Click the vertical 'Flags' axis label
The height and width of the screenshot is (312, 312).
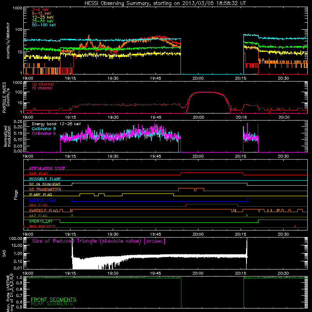[16, 195]
